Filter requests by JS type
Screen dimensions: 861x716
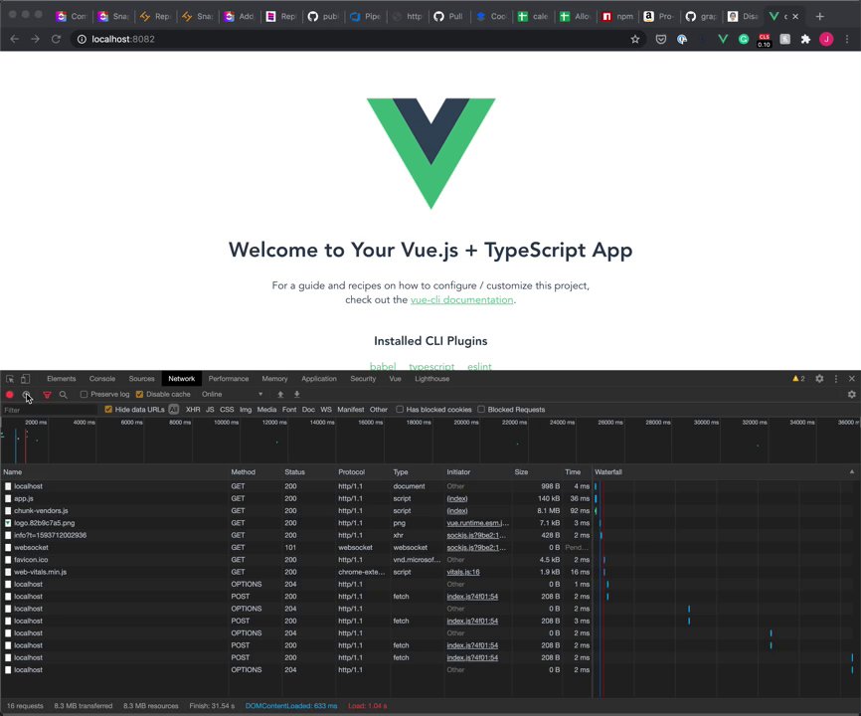(210, 410)
